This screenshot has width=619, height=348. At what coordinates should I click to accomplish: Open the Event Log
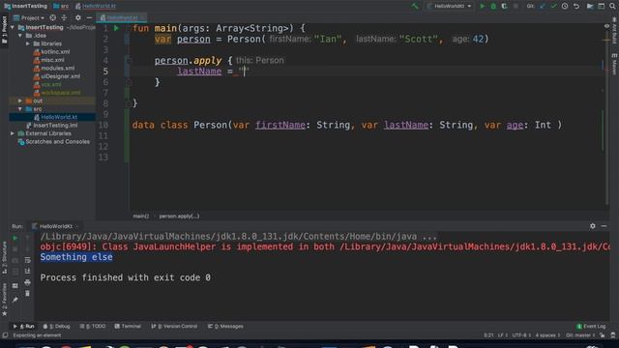tap(591, 327)
